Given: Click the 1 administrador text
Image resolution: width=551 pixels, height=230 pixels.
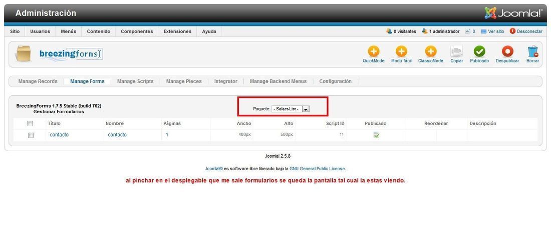Looking at the screenshot, I should pyautogui.click(x=444, y=31).
